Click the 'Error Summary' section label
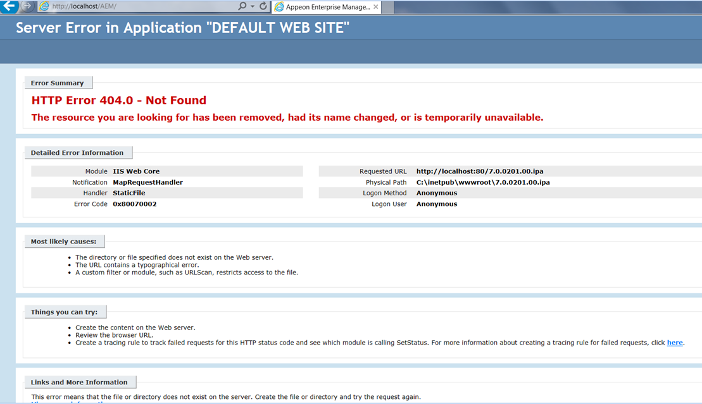This screenshot has height=404, width=702. click(58, 83)
